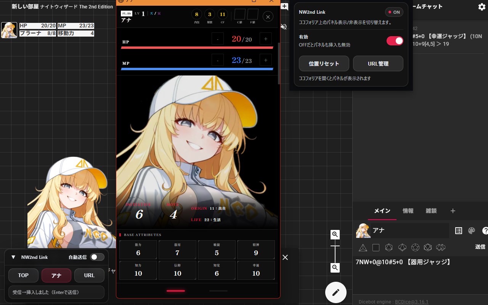Click the 内包 value 8 circle

click(x=197, y=14)
